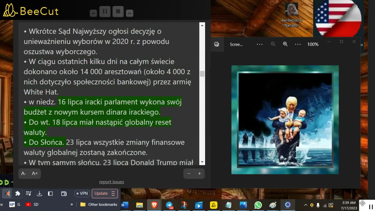The height and width of the screenshot is (211, 375).
Task: Click the microphone icon in system tray
Action: (318, 205)
